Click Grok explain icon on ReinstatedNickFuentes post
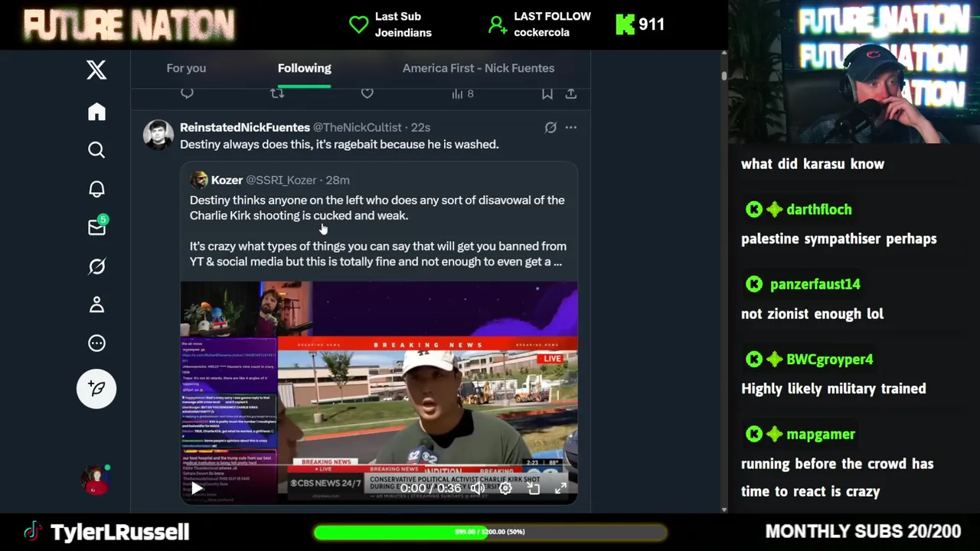The height and width of the screenshot is (551, 980). pos(550,128)
